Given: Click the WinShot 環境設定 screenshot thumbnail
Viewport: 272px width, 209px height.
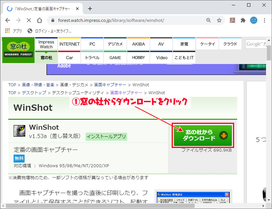Looking at the screenshot, I should coord(193,197).
